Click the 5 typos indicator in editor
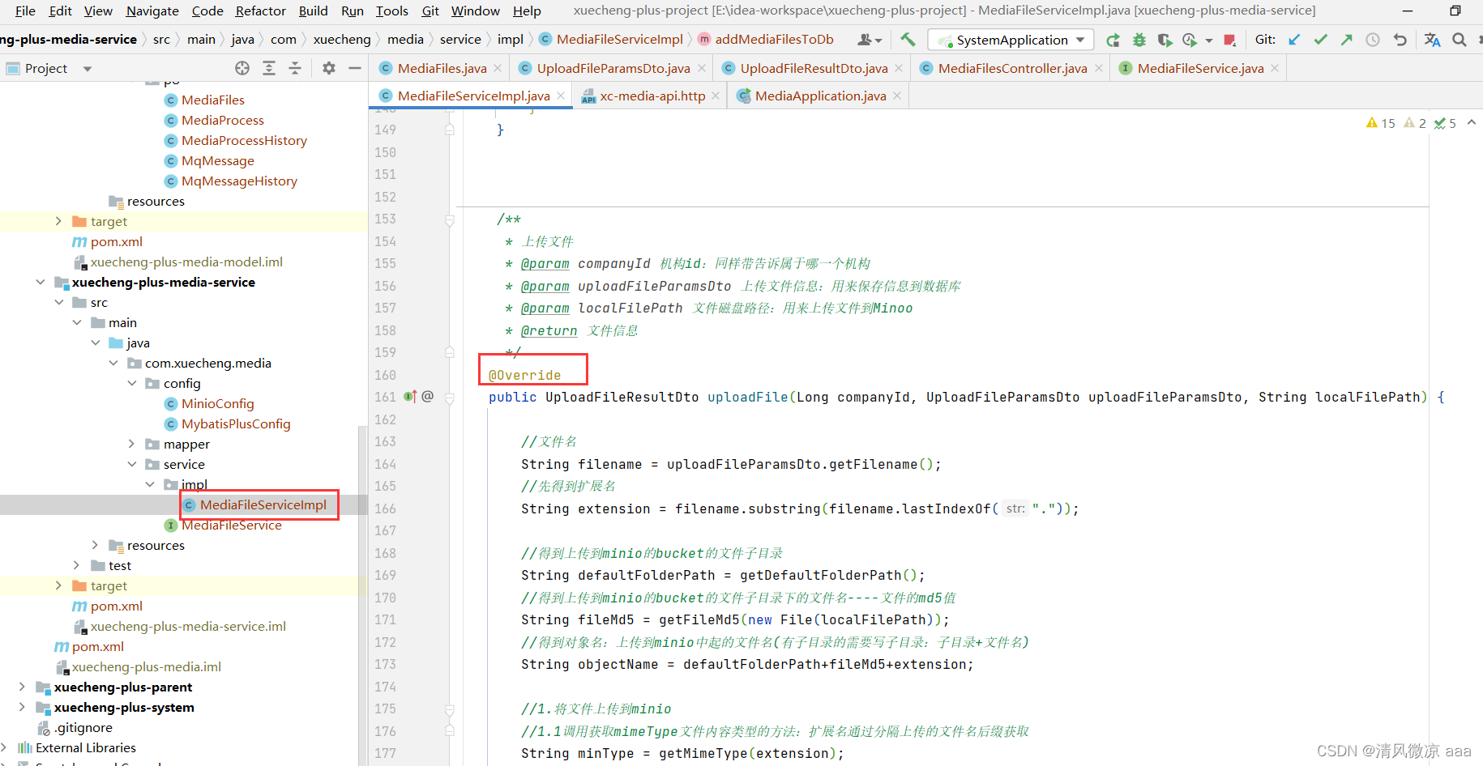 1445,123
